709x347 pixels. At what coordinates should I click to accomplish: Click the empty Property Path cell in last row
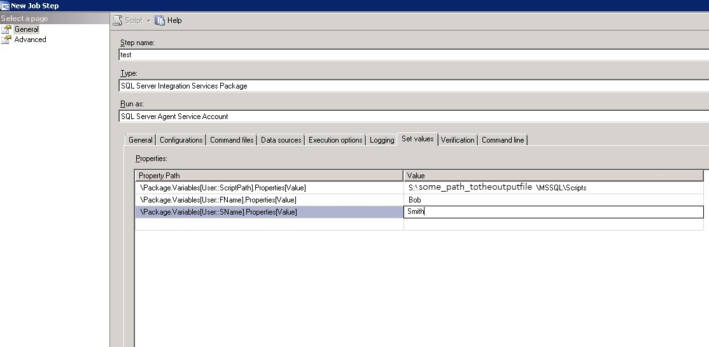269,224
